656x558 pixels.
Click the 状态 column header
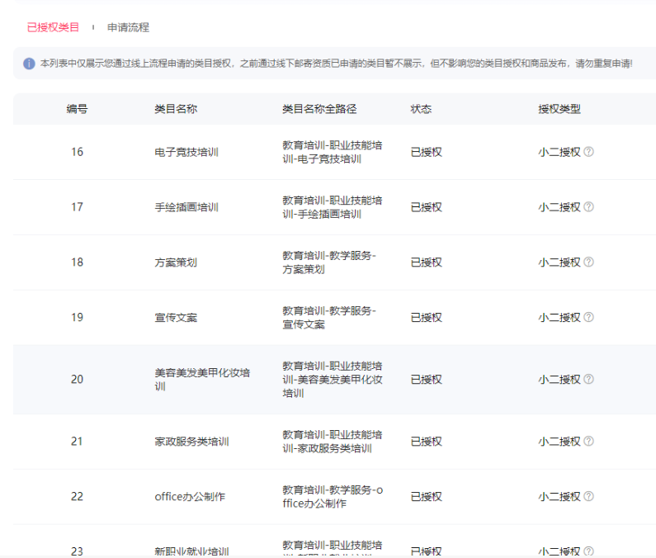pos(421,109)
